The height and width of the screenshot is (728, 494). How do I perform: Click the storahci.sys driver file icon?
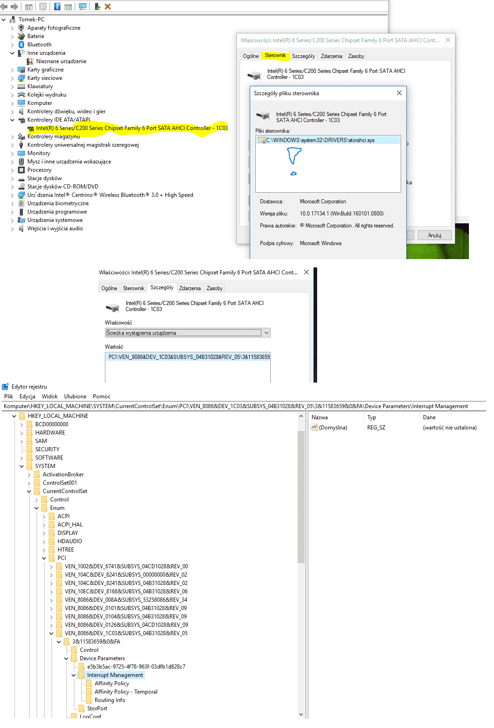point(262,140)
